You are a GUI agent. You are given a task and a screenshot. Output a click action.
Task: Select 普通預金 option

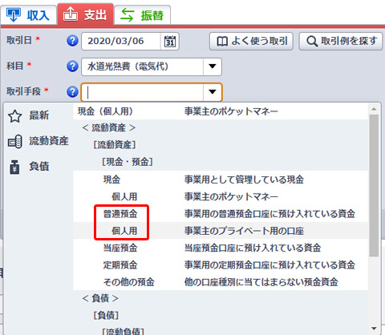coord(221,214)
